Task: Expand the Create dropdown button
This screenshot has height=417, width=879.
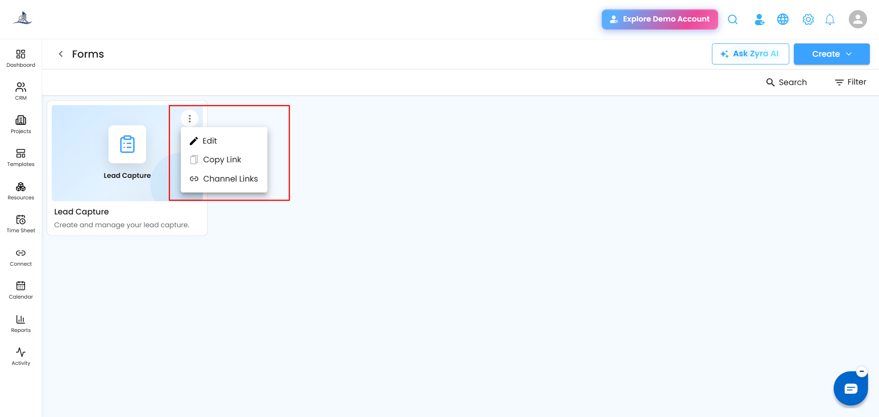Action: point(831,54)
